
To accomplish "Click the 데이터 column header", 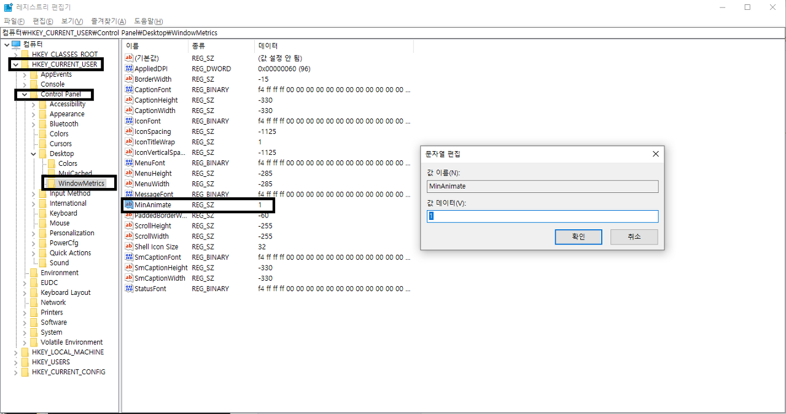I will [x=335, y=46].
